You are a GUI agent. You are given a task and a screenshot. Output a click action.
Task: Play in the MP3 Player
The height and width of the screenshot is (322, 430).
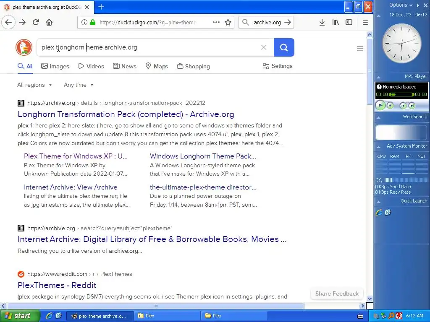pyautogui.click(x=380, y=105)
